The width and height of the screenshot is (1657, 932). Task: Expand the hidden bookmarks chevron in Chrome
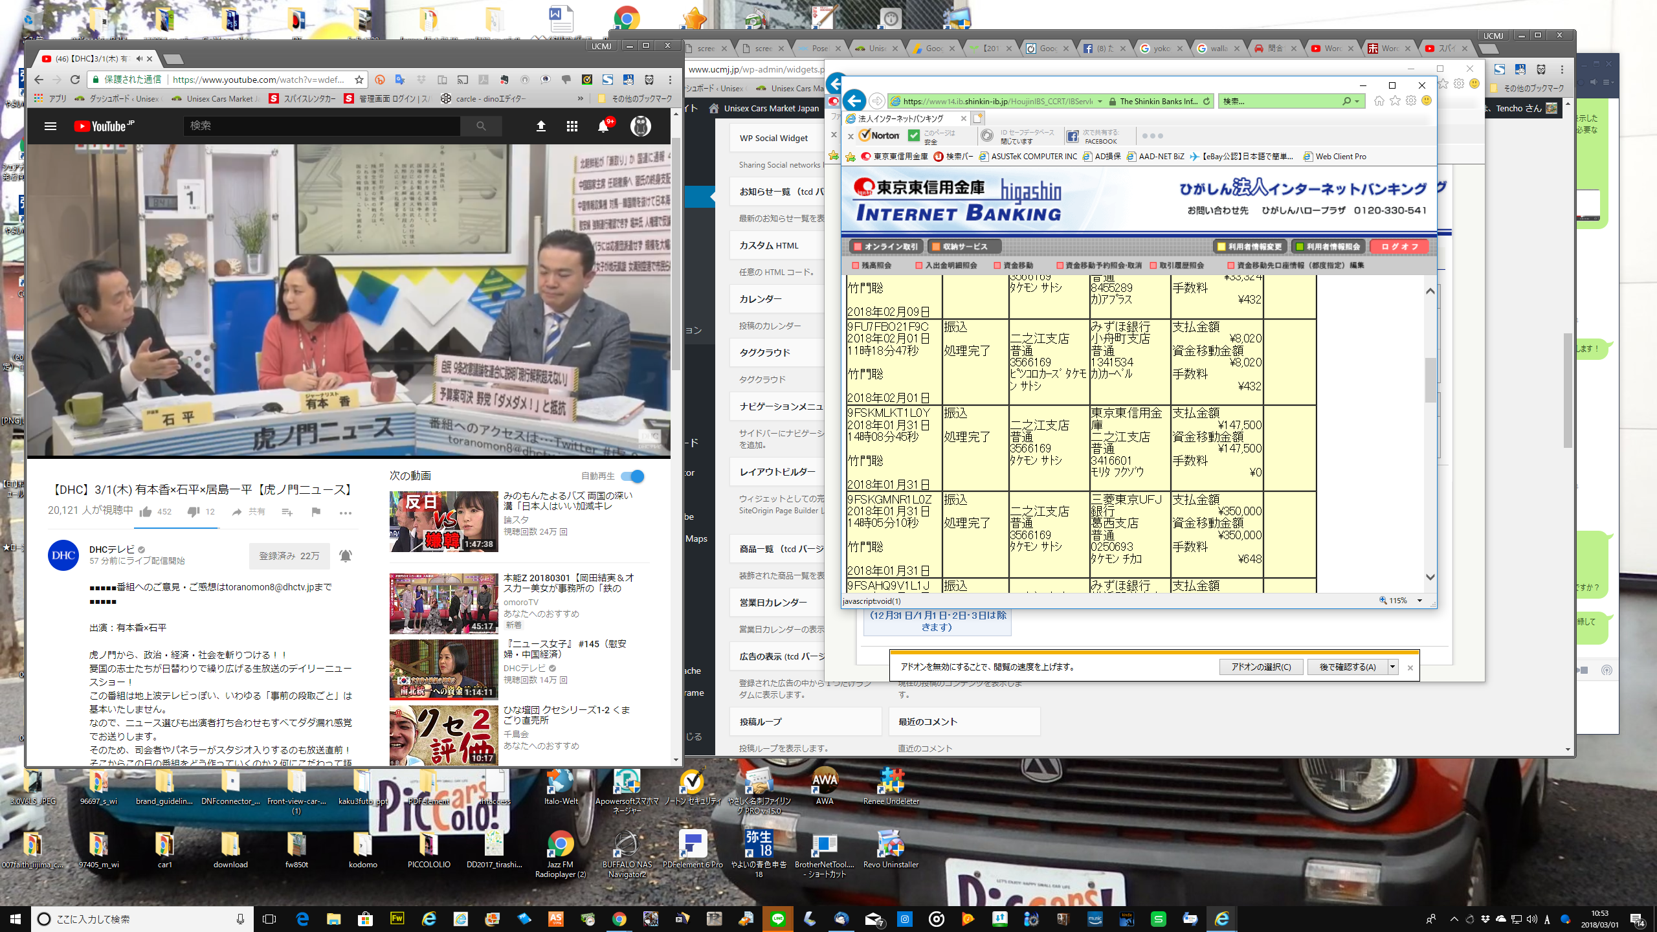pos(581,98)
